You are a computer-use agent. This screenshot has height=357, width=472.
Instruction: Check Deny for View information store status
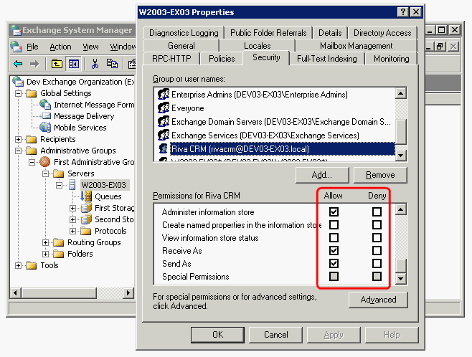pyautogui.click(x=377, y=237)
